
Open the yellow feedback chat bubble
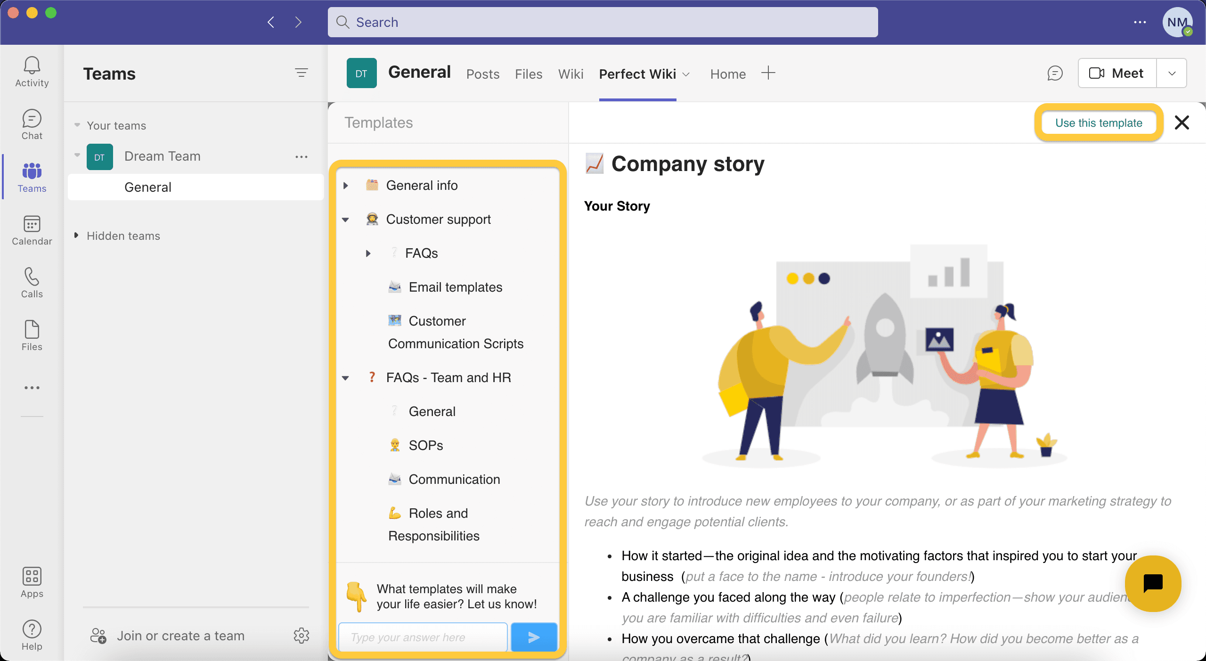[x=1153, y=584]
